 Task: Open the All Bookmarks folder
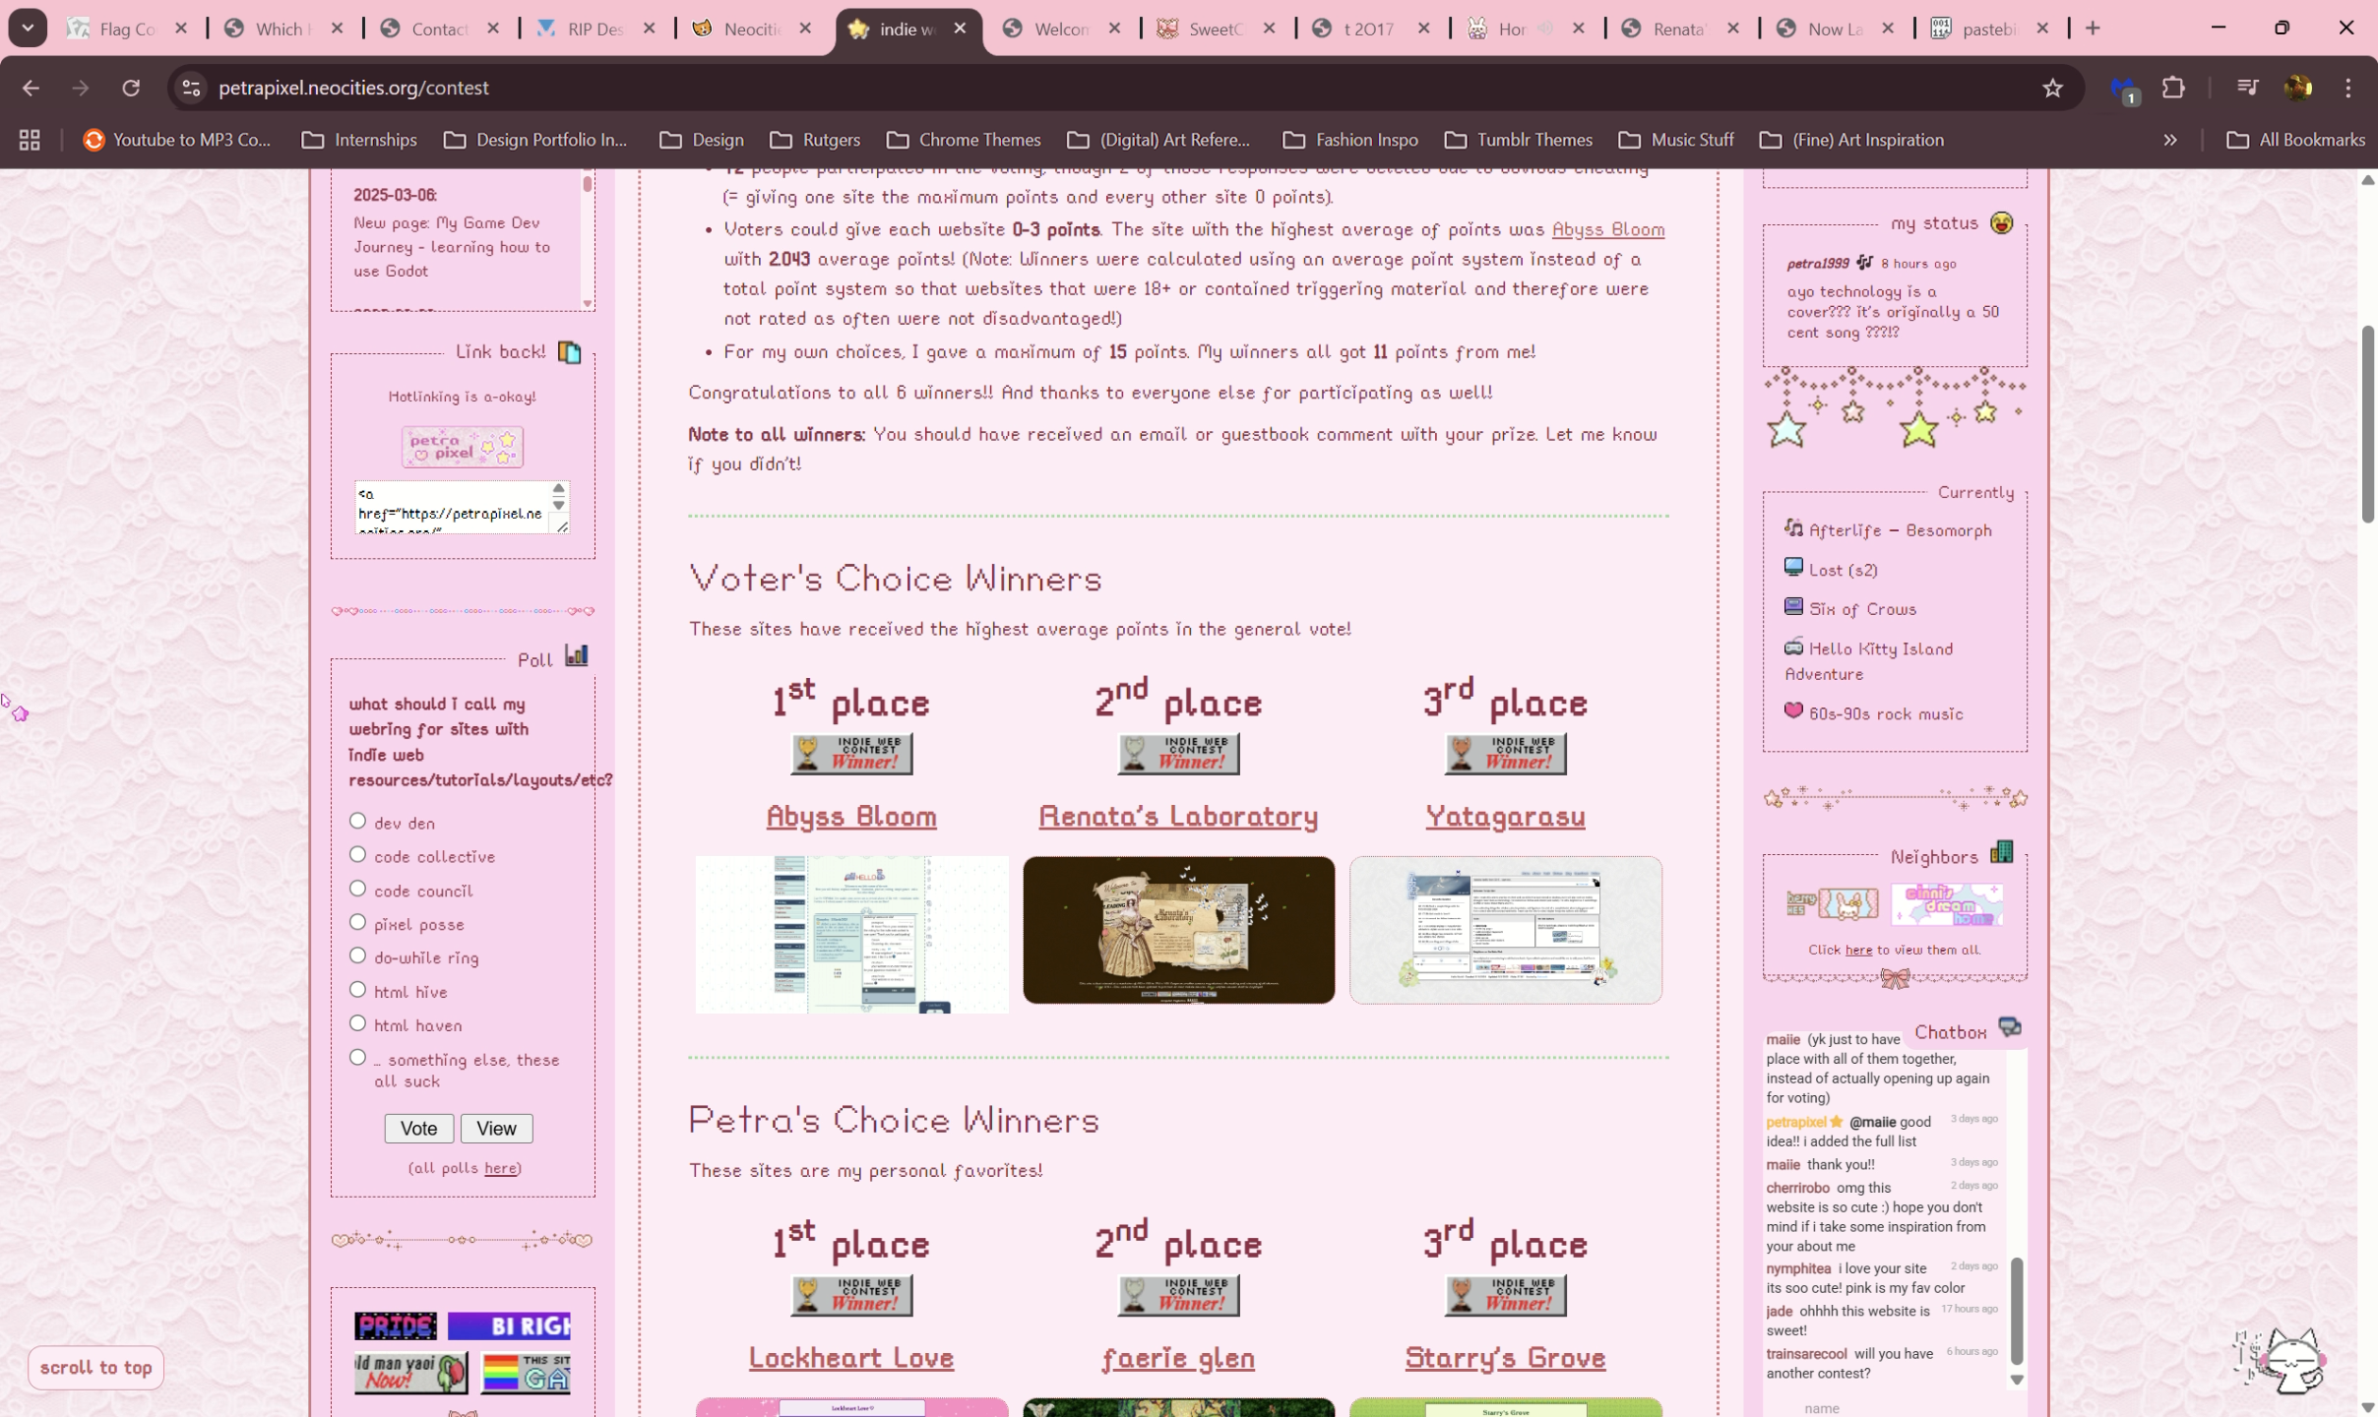2295,140
